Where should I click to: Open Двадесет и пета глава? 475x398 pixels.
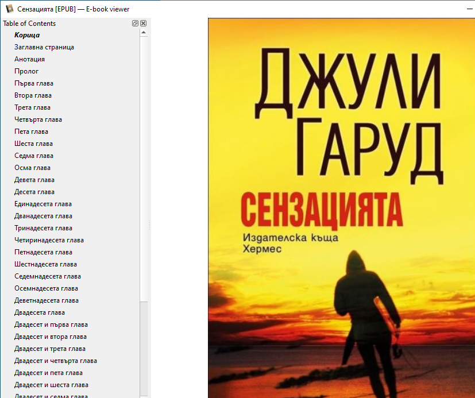[48, 373]
